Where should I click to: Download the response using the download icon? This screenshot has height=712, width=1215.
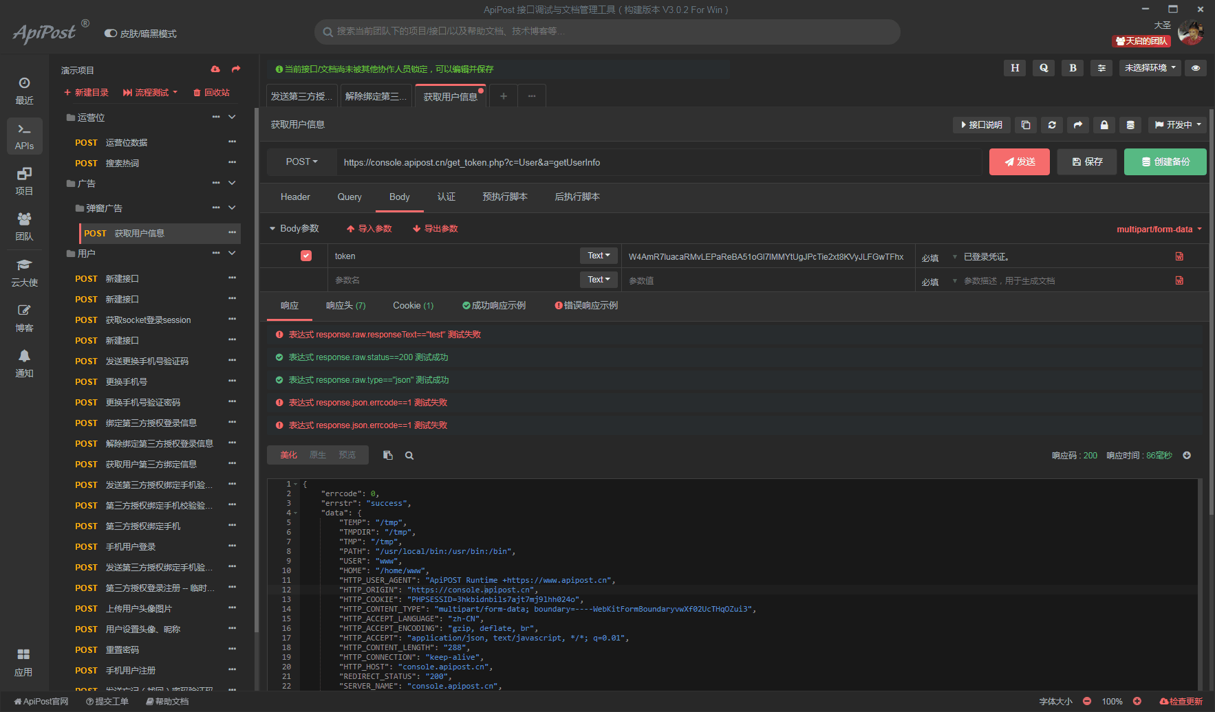(1187, 456)
